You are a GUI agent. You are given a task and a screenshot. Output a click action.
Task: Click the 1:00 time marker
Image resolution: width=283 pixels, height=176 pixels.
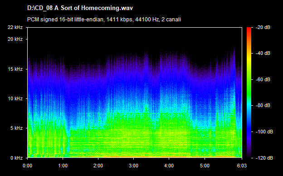63,166
